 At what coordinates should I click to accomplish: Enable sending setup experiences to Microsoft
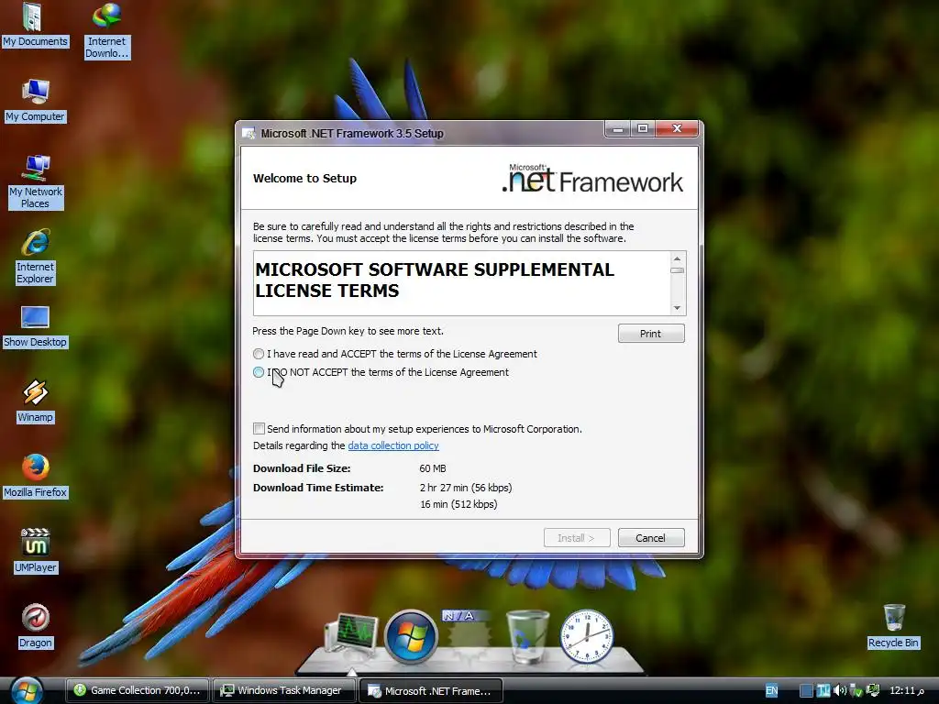(259, 429)
